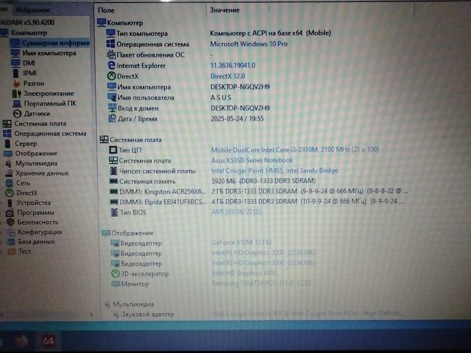Click the AIDA64 taskbar icon
This screenshot has width=471, height=353.
pyautogui.click(x=48, y=341)
